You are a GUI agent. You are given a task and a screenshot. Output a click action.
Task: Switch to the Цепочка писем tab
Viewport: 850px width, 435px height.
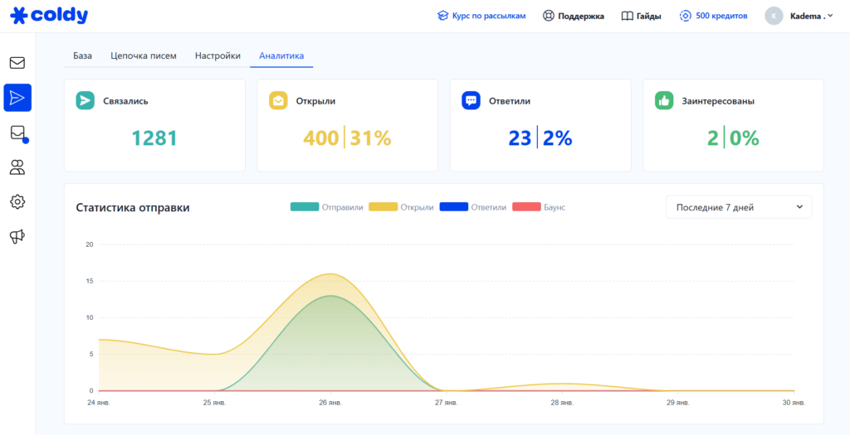pos(143,56)
